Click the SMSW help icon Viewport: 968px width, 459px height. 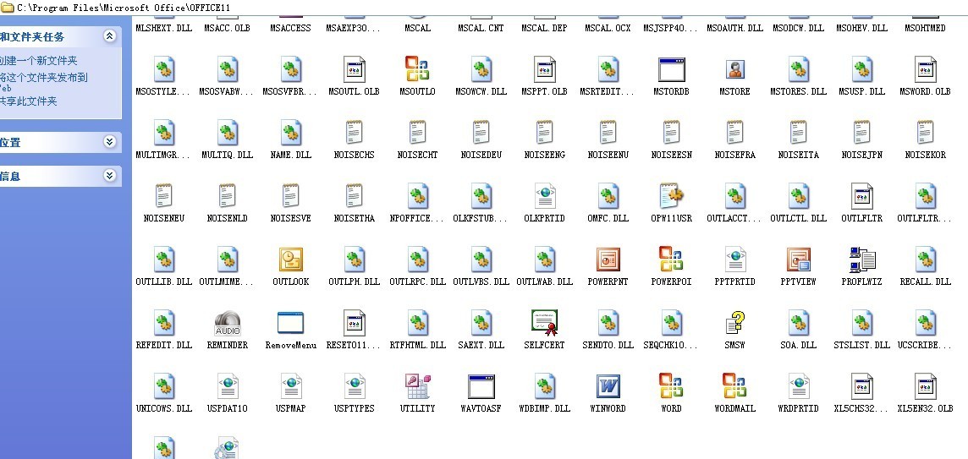734,323
